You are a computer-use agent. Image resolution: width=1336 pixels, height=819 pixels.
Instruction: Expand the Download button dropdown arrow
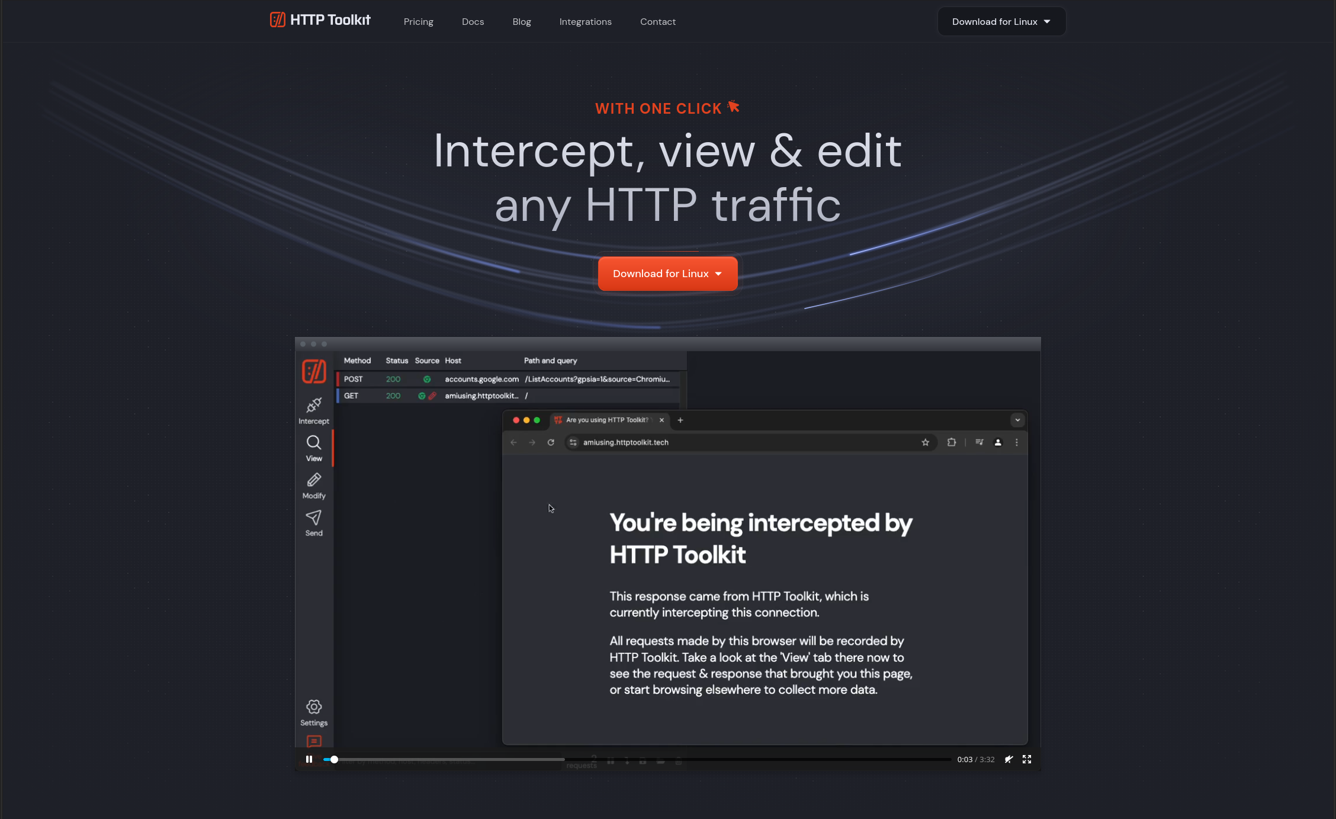[x=1047, y=21]
